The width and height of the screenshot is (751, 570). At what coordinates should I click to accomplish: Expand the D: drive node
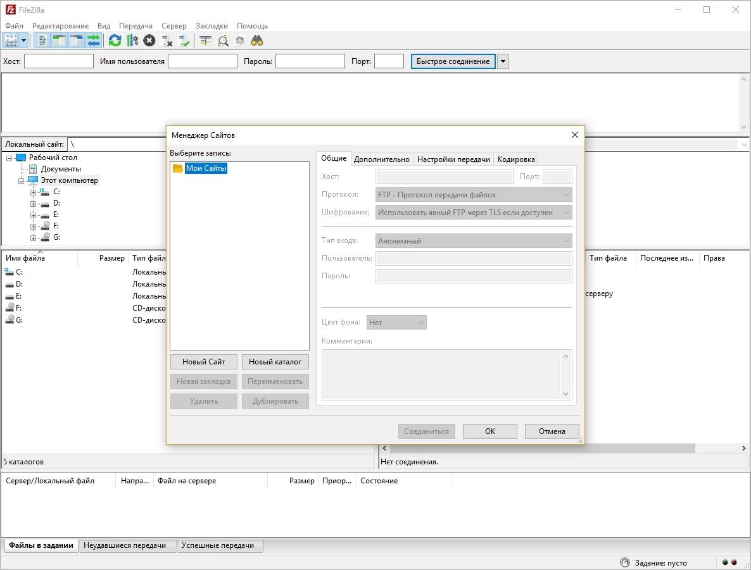[x=33, y=204]
